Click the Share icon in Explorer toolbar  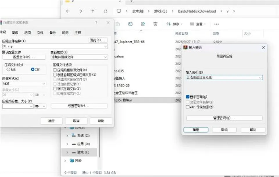tap(143, 24)
